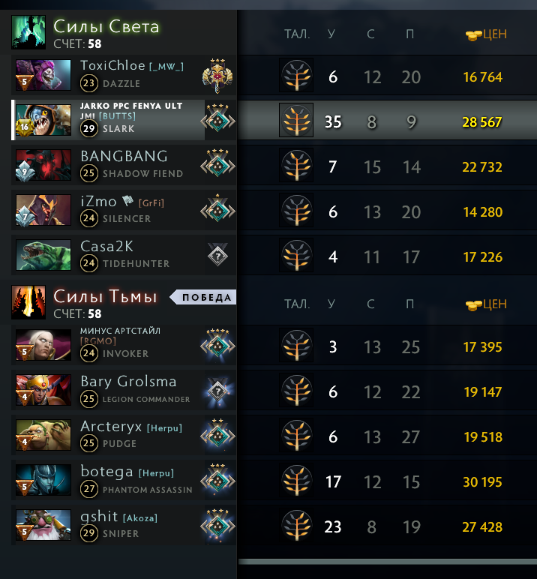Sort by ЦЕН column in the Dire table header
The height and width of the screenshot is (579, 537).
pyautogui.click(x=486, y=304)
